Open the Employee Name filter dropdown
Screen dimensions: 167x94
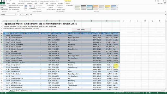[24, 33]
